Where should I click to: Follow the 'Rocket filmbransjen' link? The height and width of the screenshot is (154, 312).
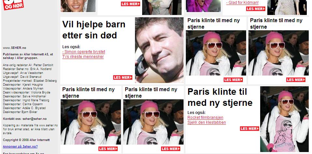point(205,118)
